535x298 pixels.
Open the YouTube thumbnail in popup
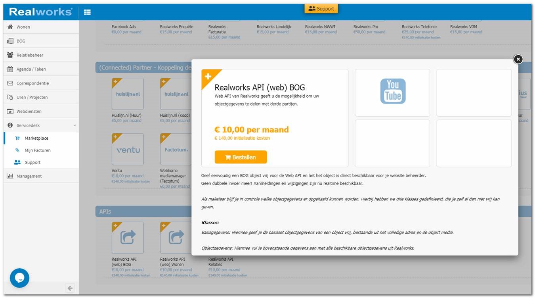click(392, 93)
